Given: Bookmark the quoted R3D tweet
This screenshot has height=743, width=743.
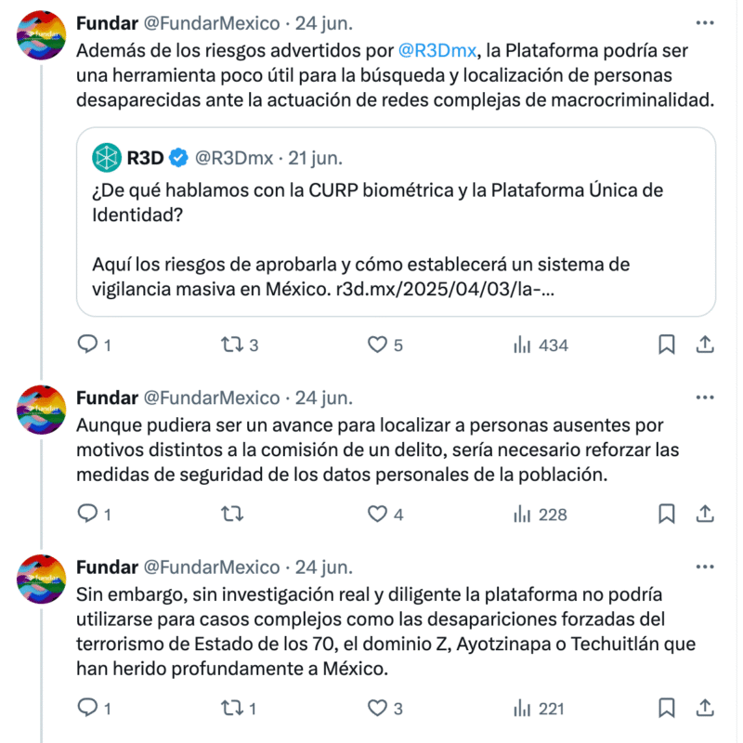Looking at the screenshot, I should (x=666, y=345).
